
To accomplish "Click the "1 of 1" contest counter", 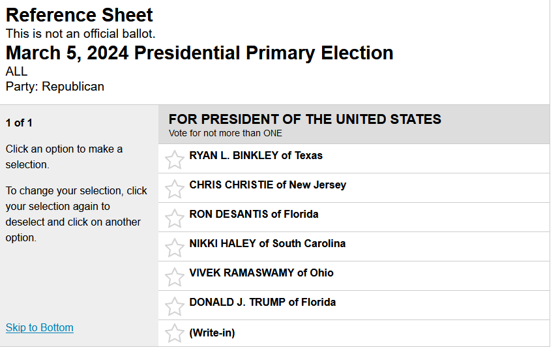I will click(x=19, y=123).
